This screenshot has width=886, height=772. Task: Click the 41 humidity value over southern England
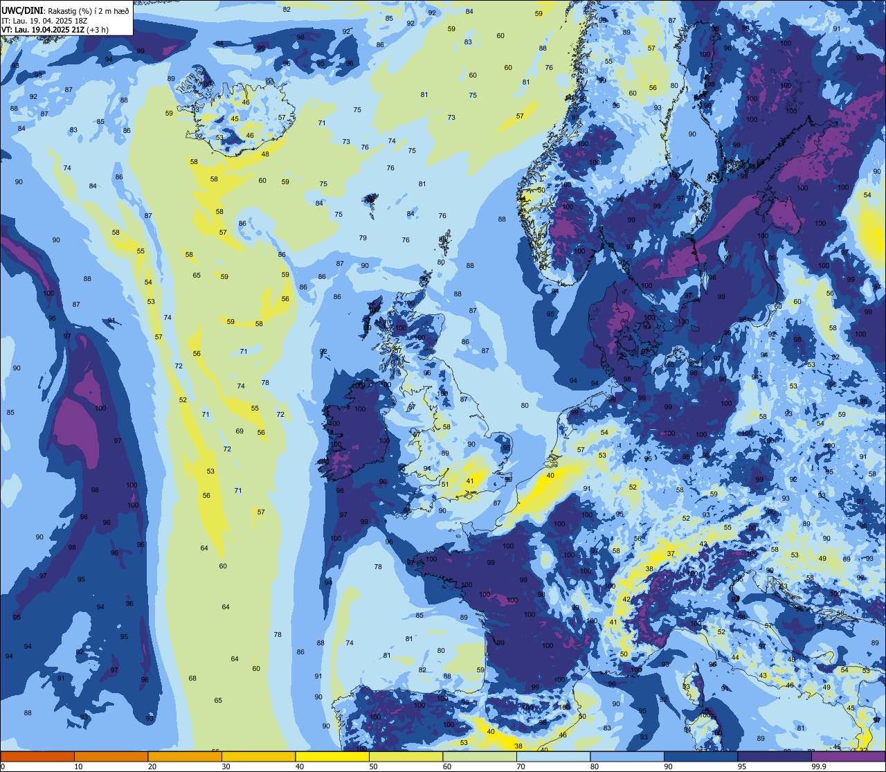[x=470, y=481]
